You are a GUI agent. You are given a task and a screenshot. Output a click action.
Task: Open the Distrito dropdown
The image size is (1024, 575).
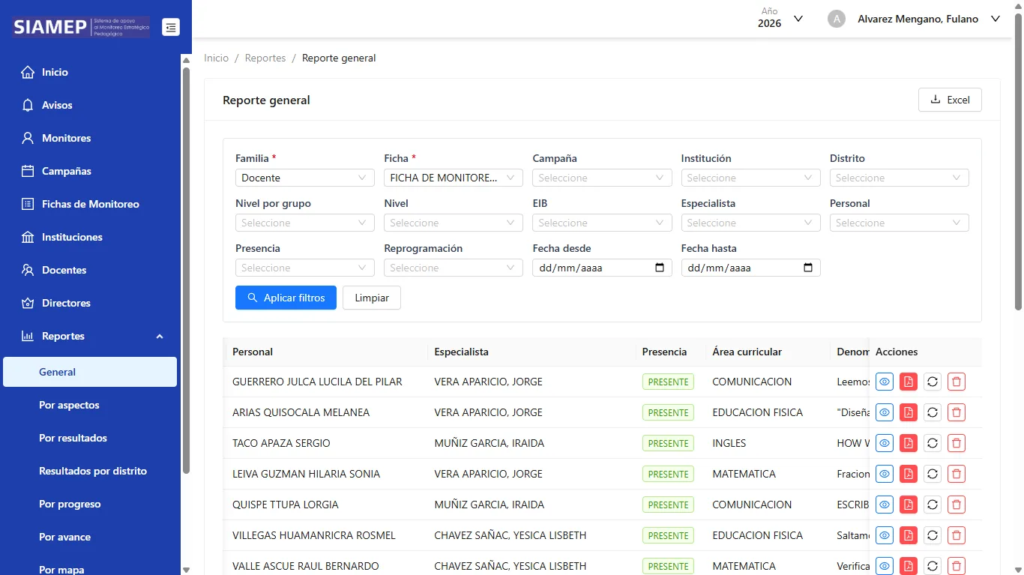899,178
